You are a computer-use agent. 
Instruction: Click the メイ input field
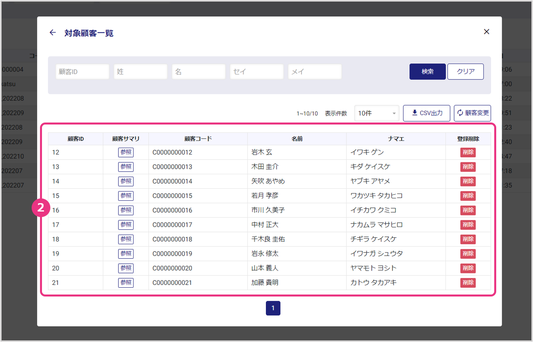(x=315, y=72)
